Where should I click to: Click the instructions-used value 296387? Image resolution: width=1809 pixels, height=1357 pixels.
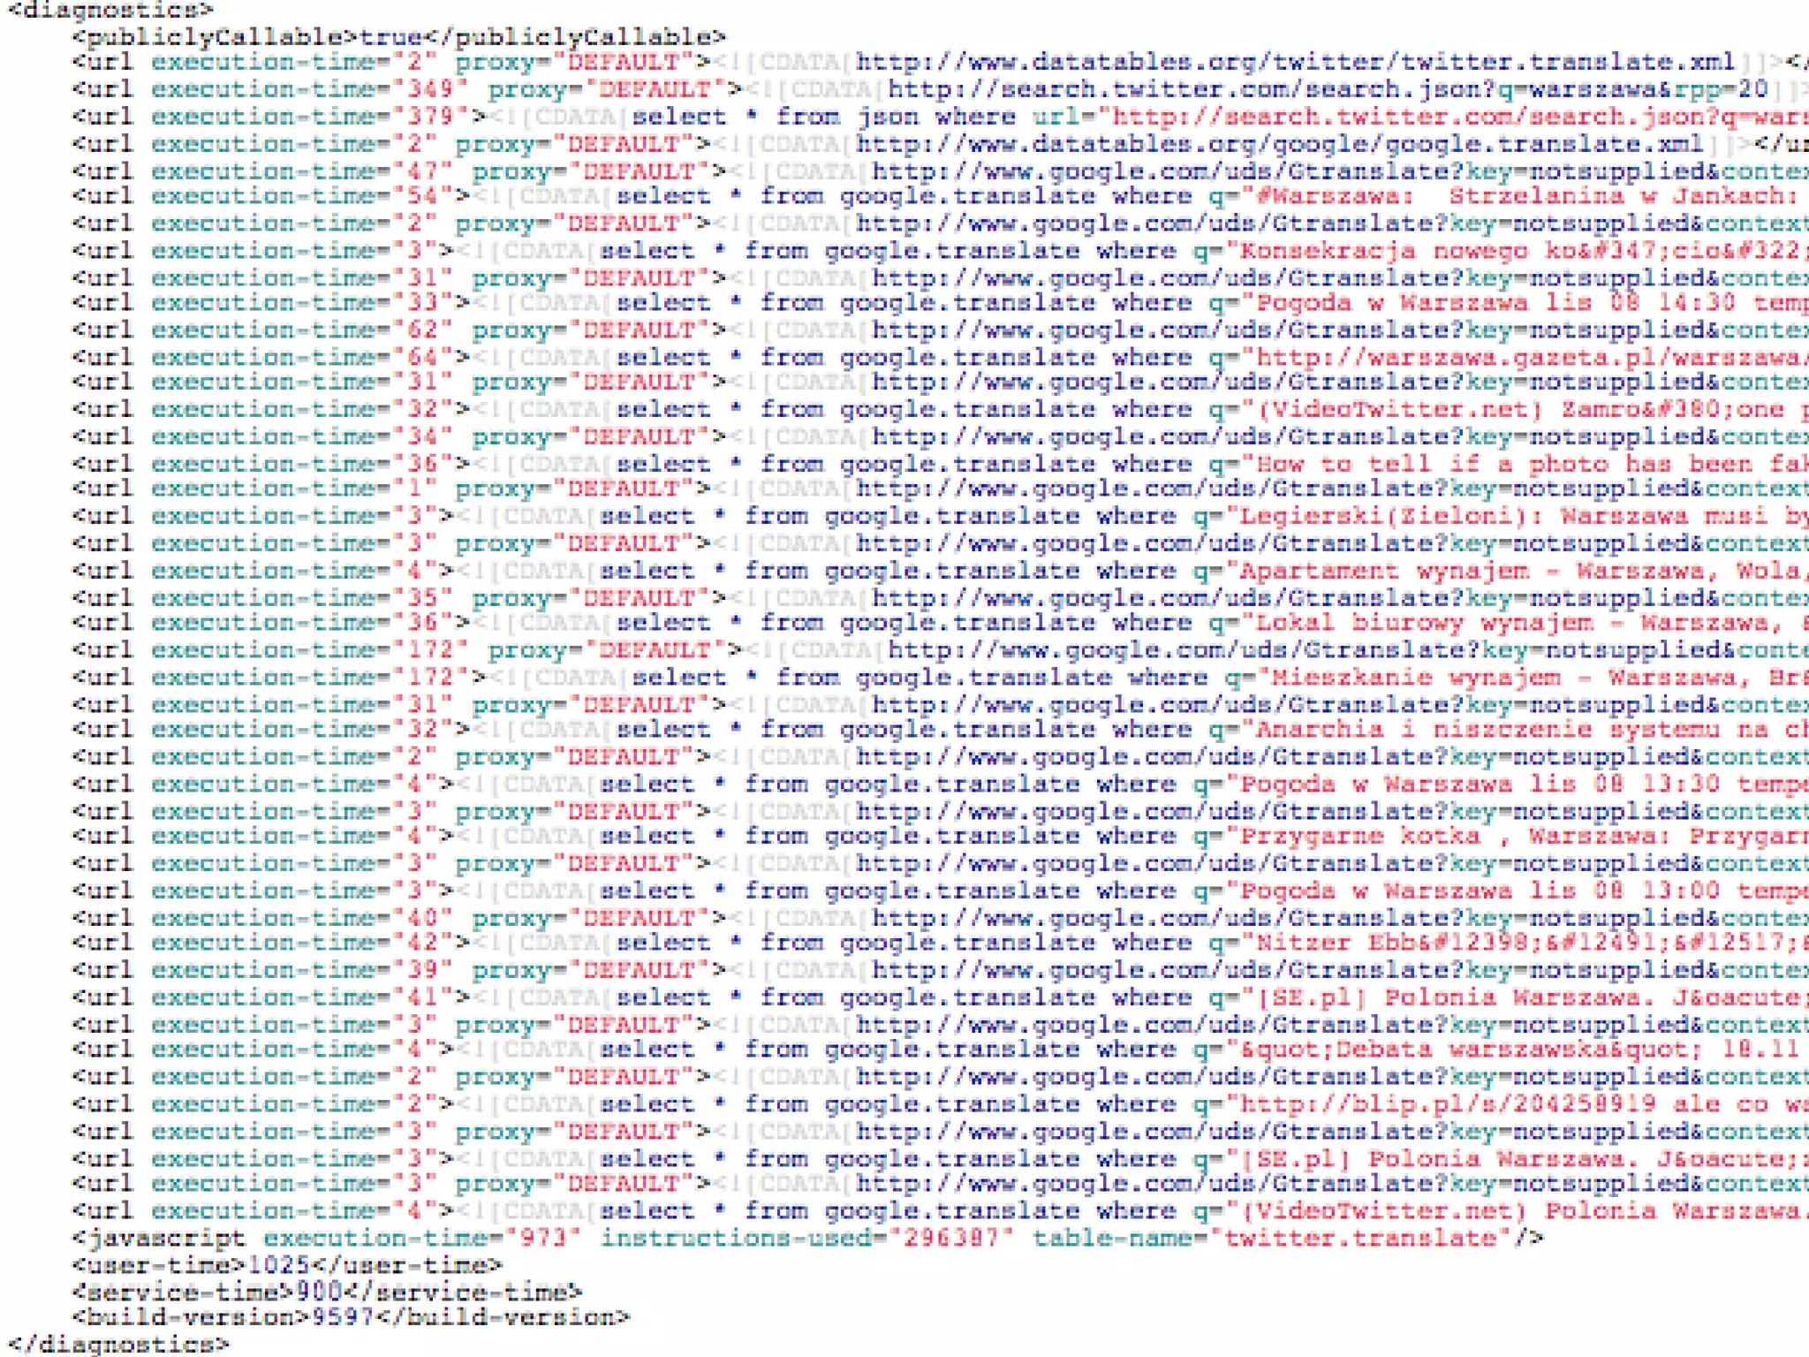949,1238
